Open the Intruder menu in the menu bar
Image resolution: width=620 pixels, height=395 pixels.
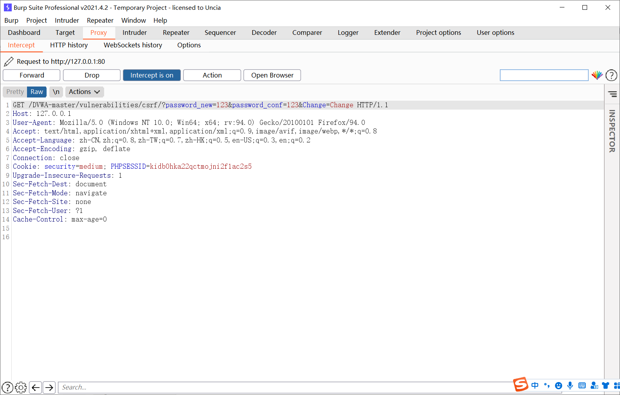tap(67, 20)
